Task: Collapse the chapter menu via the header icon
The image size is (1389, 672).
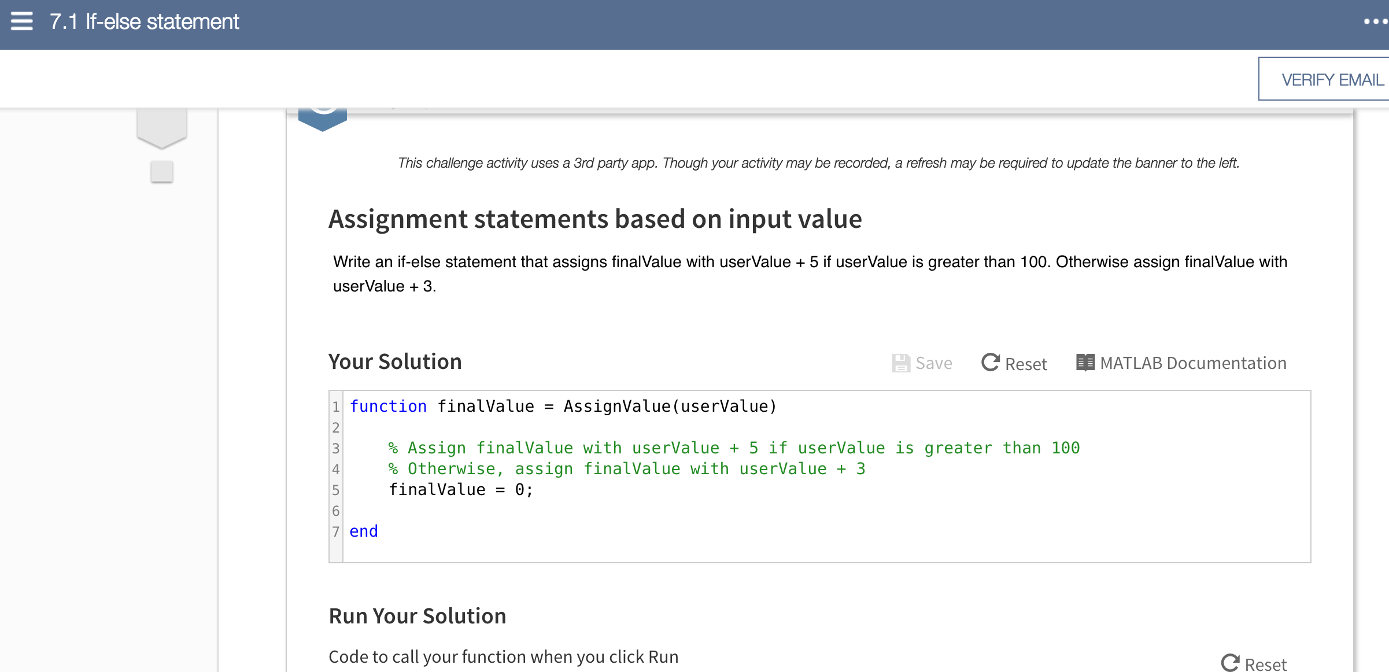Action: click(21, 22)
